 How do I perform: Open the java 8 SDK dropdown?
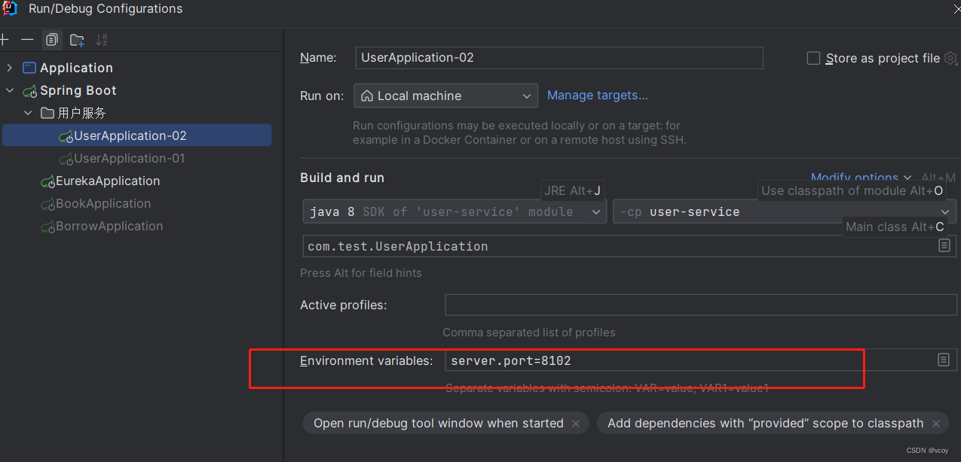tap(454, 212)
